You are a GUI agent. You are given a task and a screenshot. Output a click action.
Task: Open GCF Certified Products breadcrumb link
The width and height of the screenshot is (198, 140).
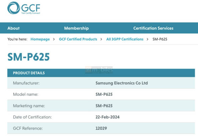click(78, 39)
